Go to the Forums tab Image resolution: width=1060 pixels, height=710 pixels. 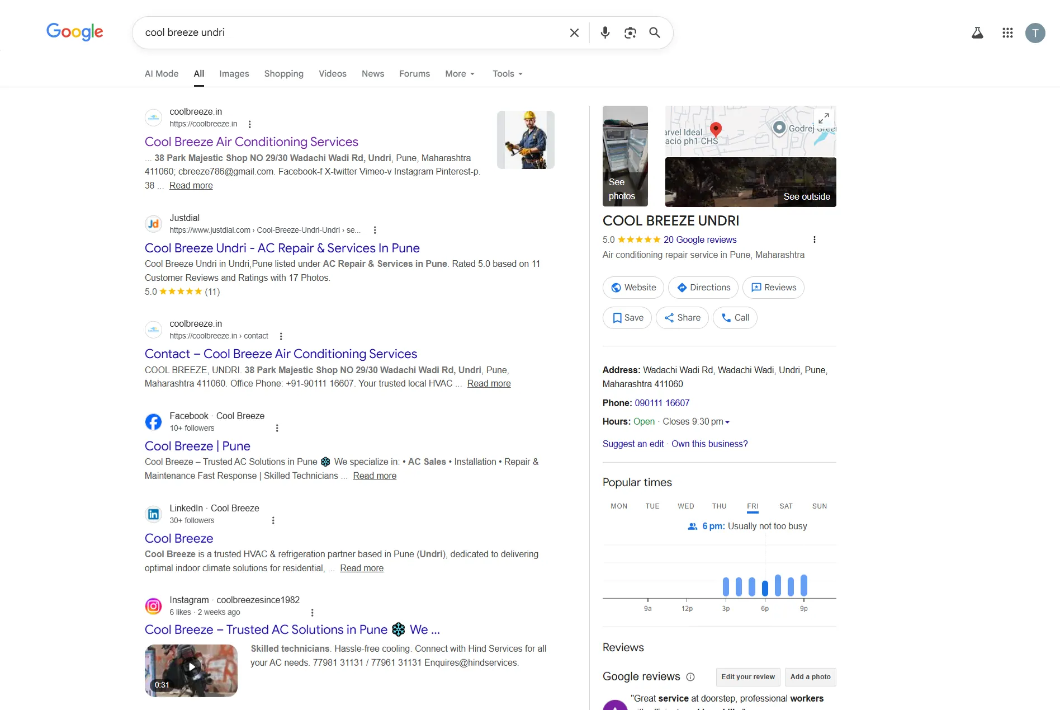coord(415,73)
